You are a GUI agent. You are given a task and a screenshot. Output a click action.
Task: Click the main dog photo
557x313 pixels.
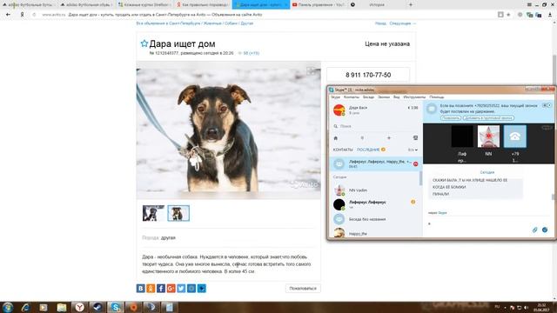point(228,130)
